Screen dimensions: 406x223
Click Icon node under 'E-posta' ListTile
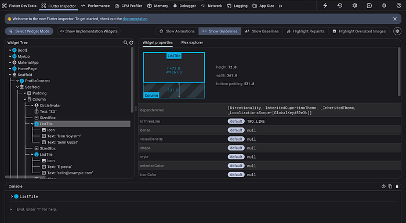point(48,160)
